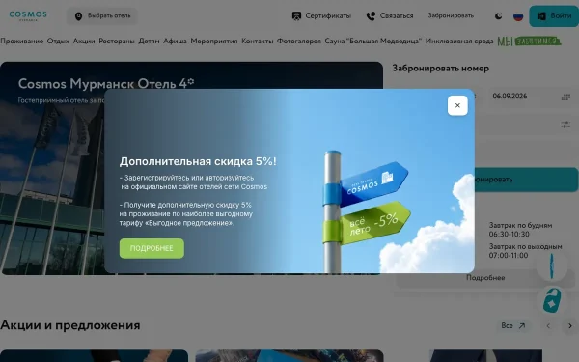Open Инклюзивная среда menu item
Image resolution: width=579 pixels, height=362 pixels.
pyautogui.click(x=459, y=41)
